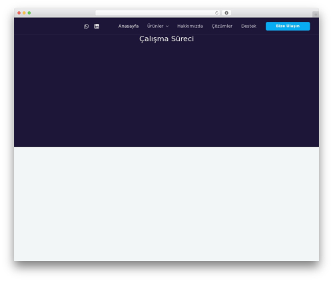The width and height of the screenshot is (333, 281).
Task: Maximize the window with the green button
Action: click(x=29, y=13)
